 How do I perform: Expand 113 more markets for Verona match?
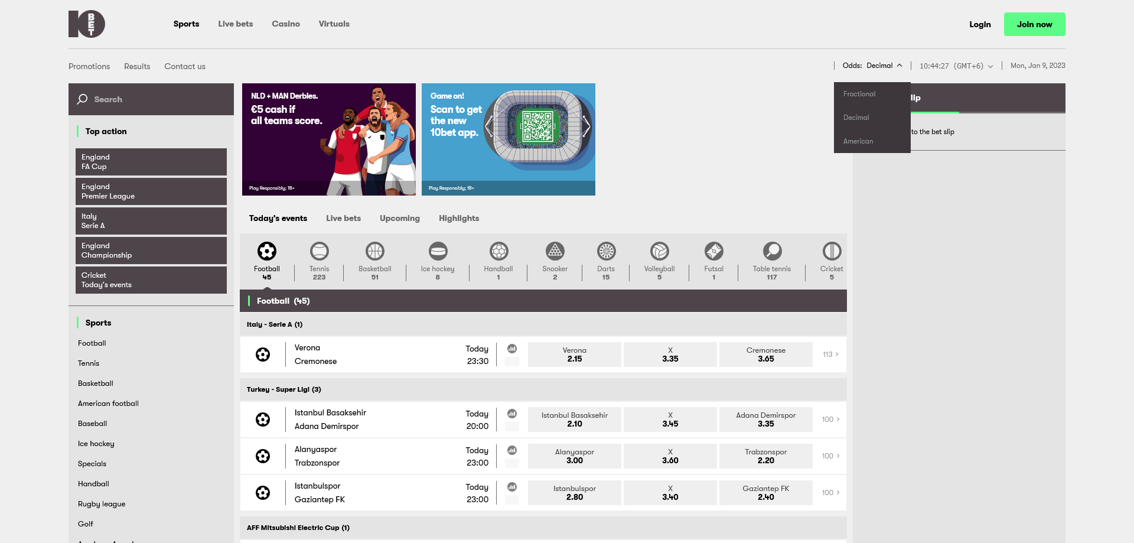[x=830, y=355]
